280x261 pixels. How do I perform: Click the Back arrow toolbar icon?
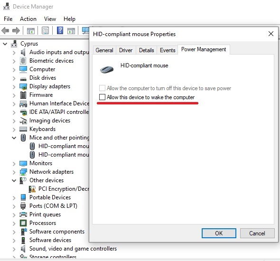click(5, 30)
